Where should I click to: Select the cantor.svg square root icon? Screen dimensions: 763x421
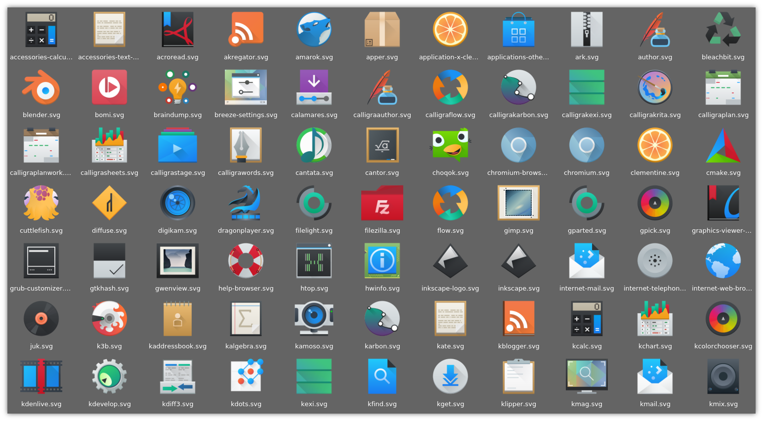coord(382,145)
